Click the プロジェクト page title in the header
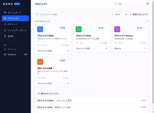Image resolution: width=154 pixels, height=113 pixels. (41, 4)
